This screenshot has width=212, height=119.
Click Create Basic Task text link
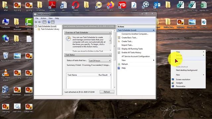130,38
